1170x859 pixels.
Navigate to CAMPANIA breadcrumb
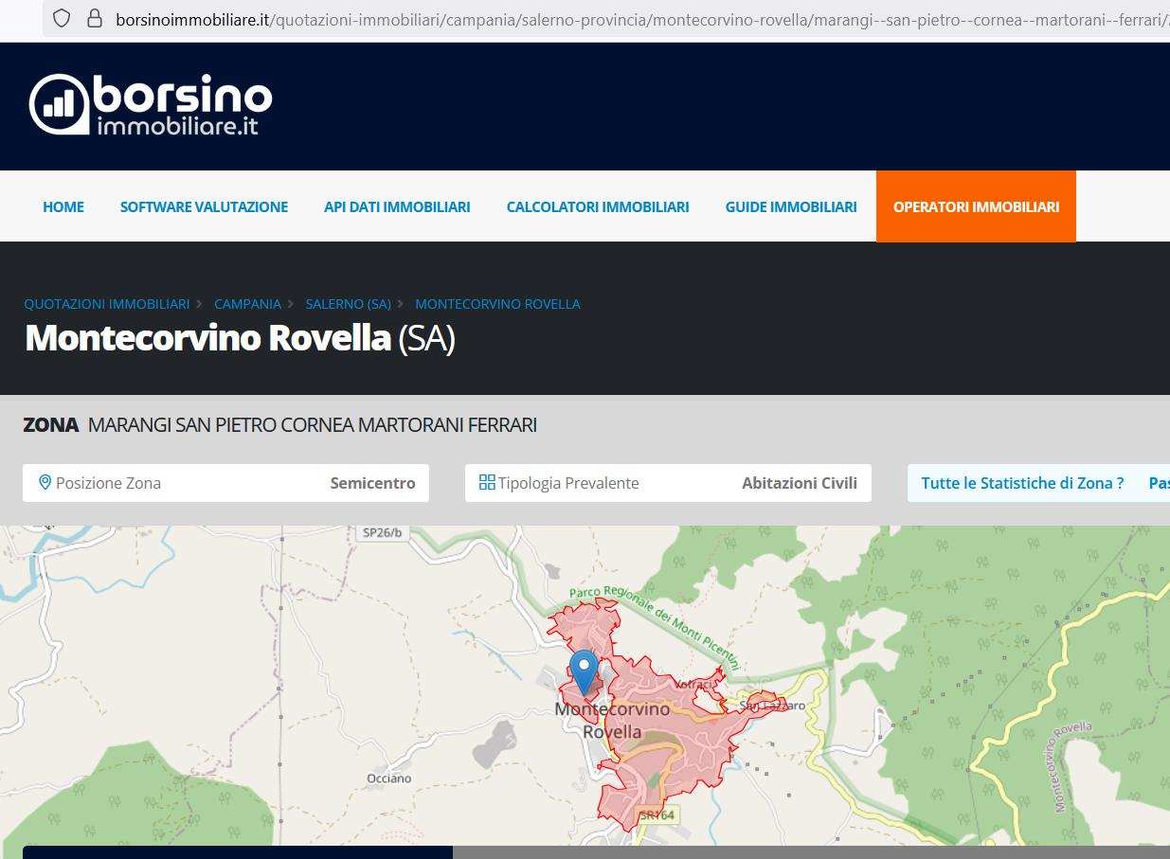(x=247, y=304)
